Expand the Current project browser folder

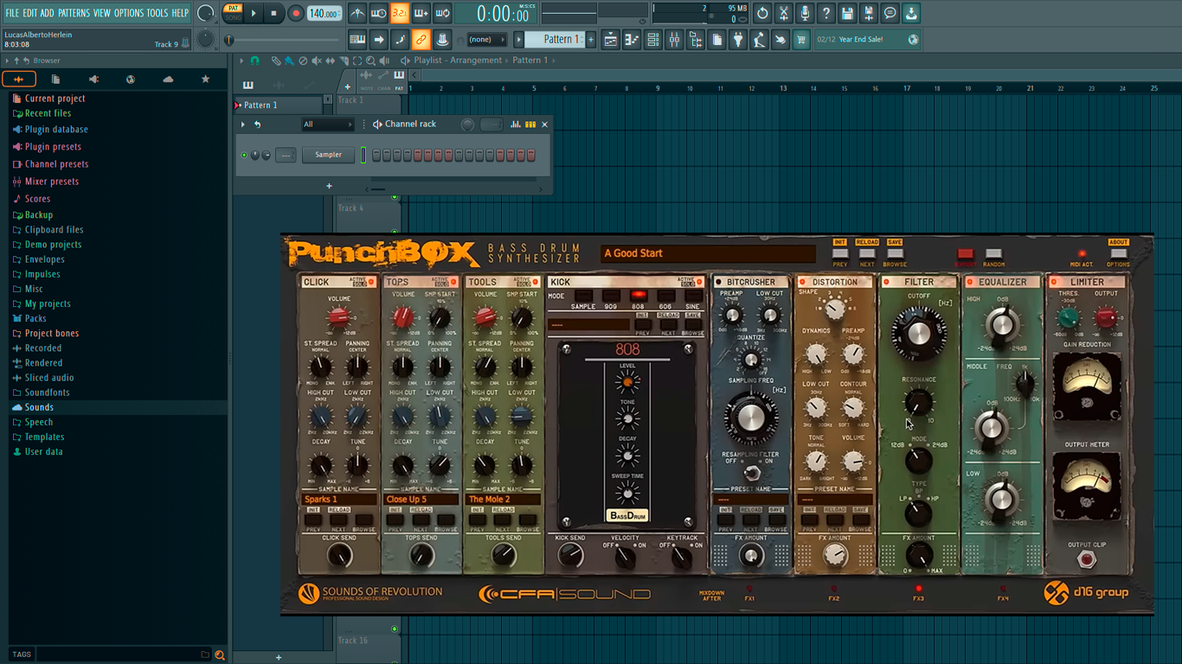click(55, 99)
